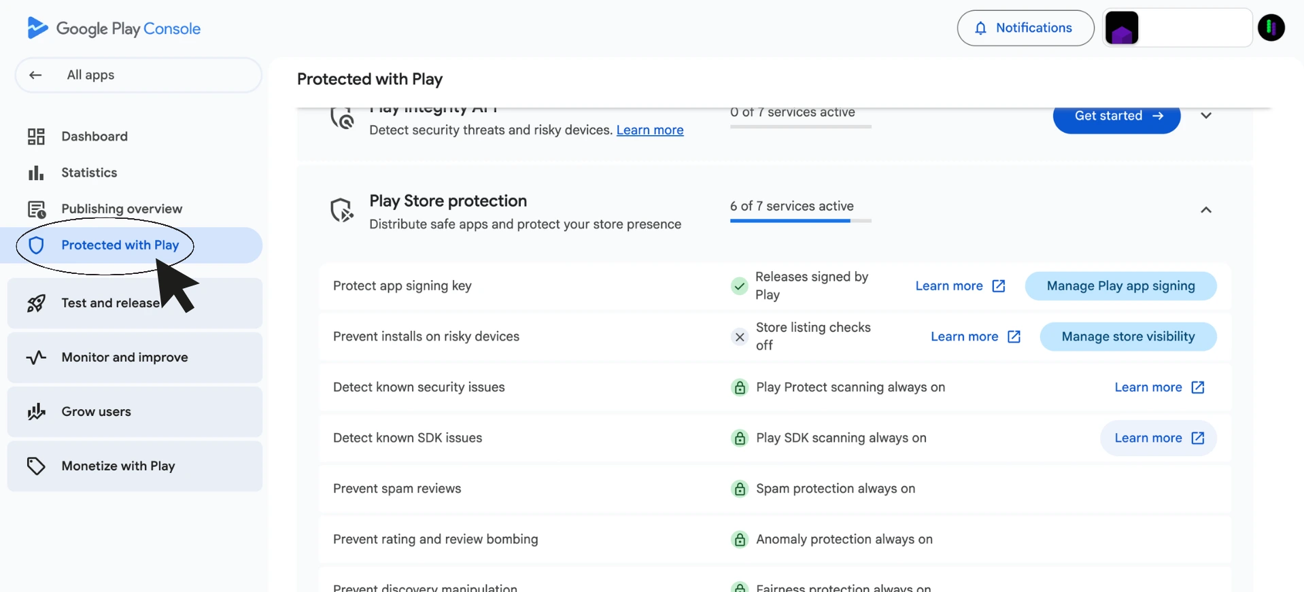Click the Monitor and improve pulse icon
Screen dimensions: 1304x592
click(36, 358)
